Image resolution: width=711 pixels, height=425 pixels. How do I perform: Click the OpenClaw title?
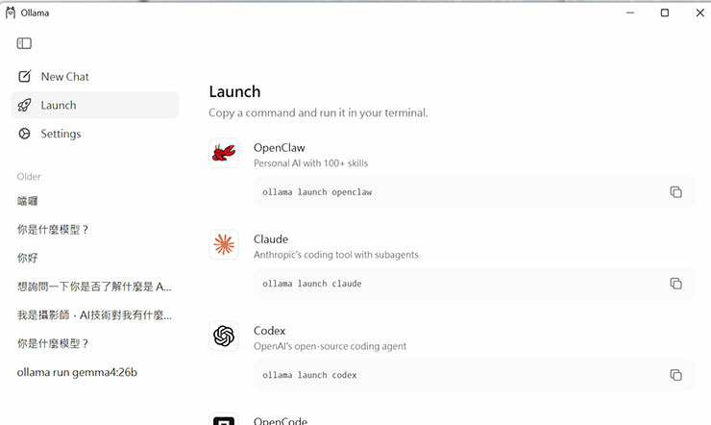(279, 148)
